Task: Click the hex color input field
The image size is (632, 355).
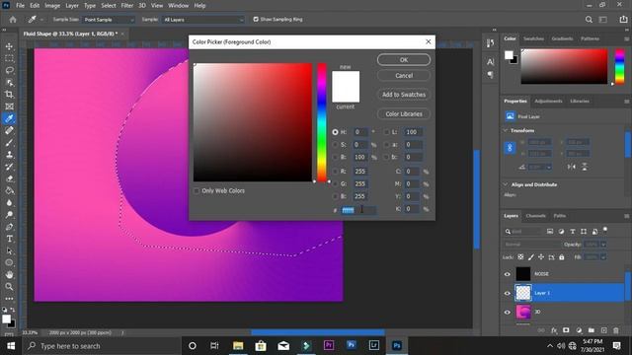Action: [358, 210]
